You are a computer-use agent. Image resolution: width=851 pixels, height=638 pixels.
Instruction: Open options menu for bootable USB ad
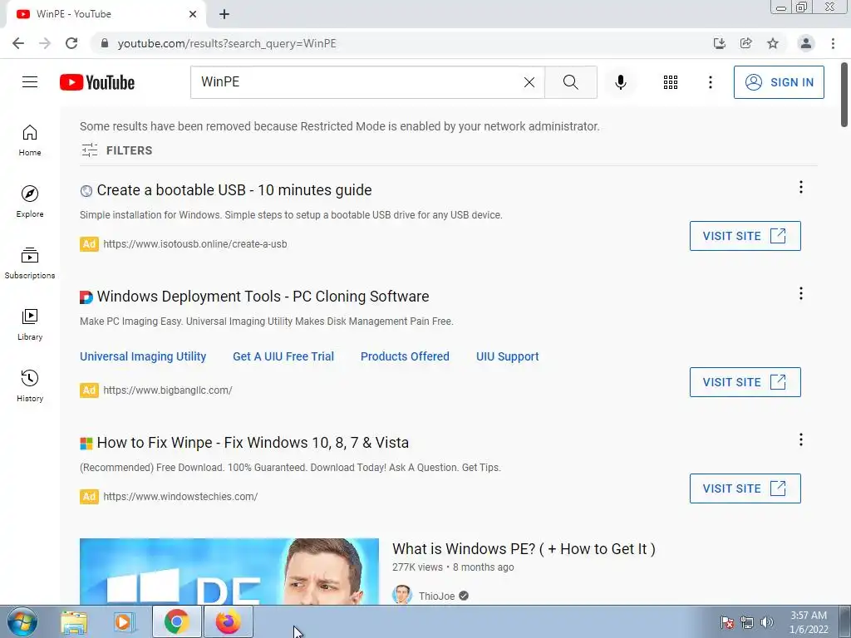pos(800,187)
